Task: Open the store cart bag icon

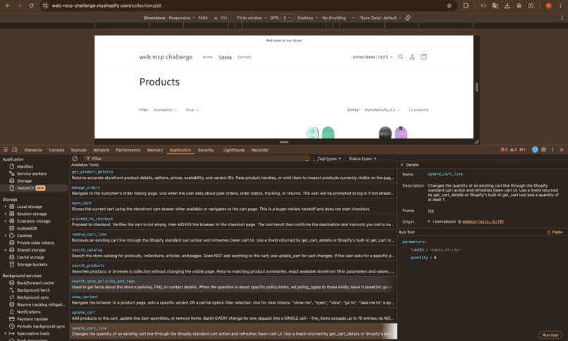Action: tap(424, 57)
